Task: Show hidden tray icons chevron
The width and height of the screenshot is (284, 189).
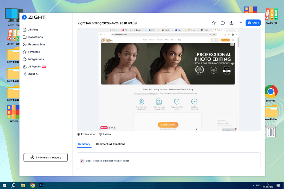Action: pyautogui.click(x=253, y=185)
